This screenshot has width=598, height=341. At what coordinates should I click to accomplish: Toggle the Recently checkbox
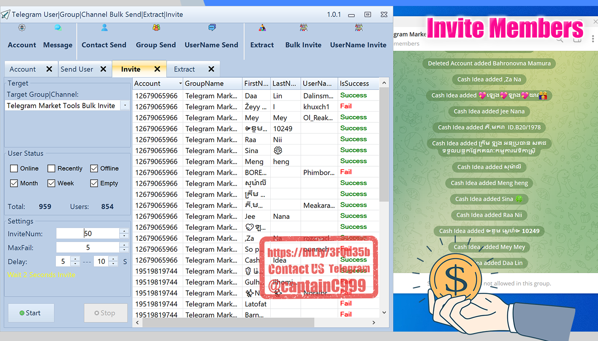[x=51, y=168]
